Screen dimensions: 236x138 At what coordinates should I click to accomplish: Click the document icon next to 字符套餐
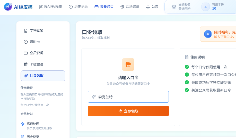26,31
